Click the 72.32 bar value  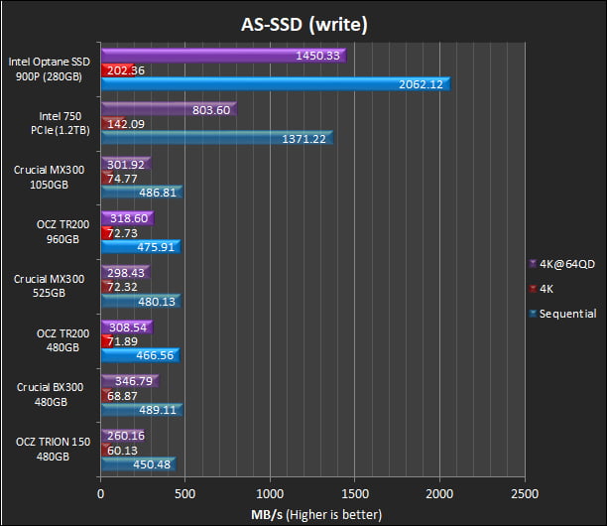point(122,287)
